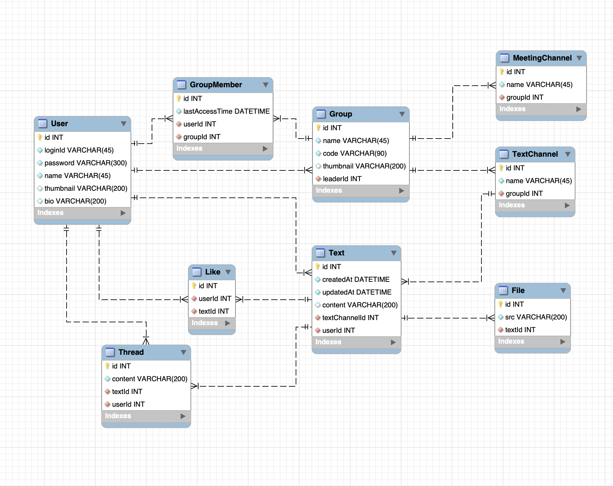This screenshot has width=613, height=486.
Task: Expand Indexes section of Group table
Action: (x=401, y=190)
